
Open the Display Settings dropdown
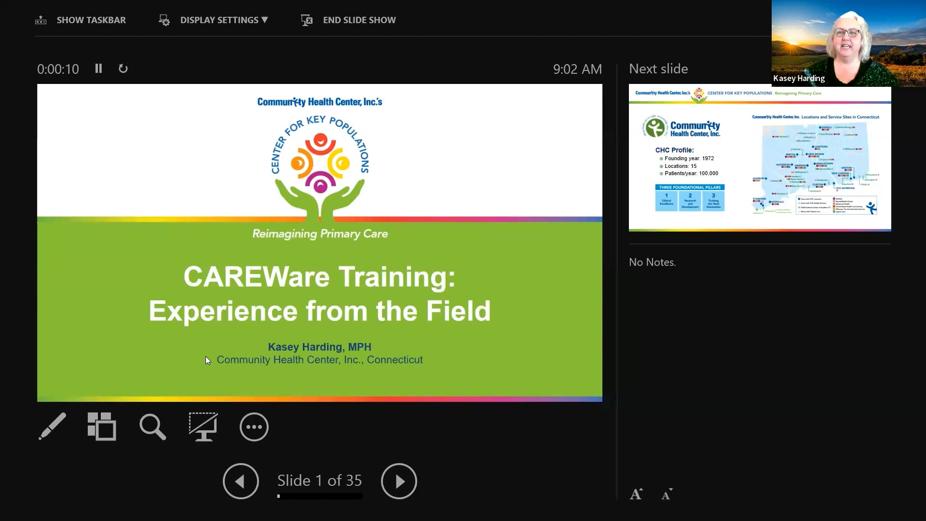pos(223,20)
